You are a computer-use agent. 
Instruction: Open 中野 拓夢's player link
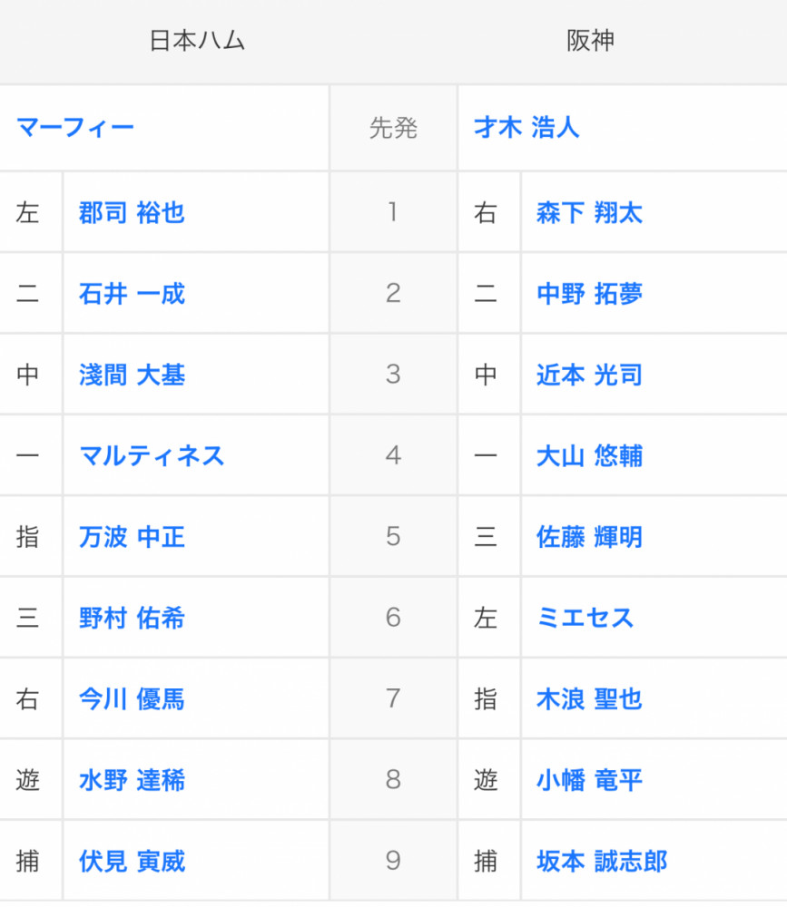590,294
